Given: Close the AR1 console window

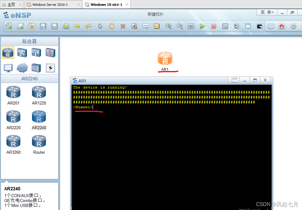Looking at the screenshot, I should pos(265,80).
